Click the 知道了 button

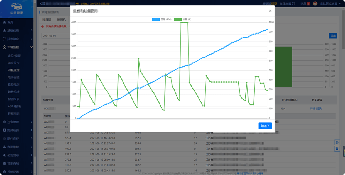pos(265,126)
